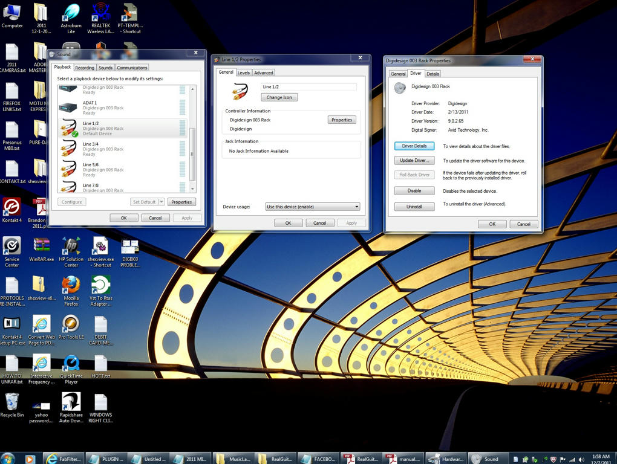Switch to Recording tab in Sound
Image resolution: width=617 pixels, height=464 pixels.
[85, 68]
